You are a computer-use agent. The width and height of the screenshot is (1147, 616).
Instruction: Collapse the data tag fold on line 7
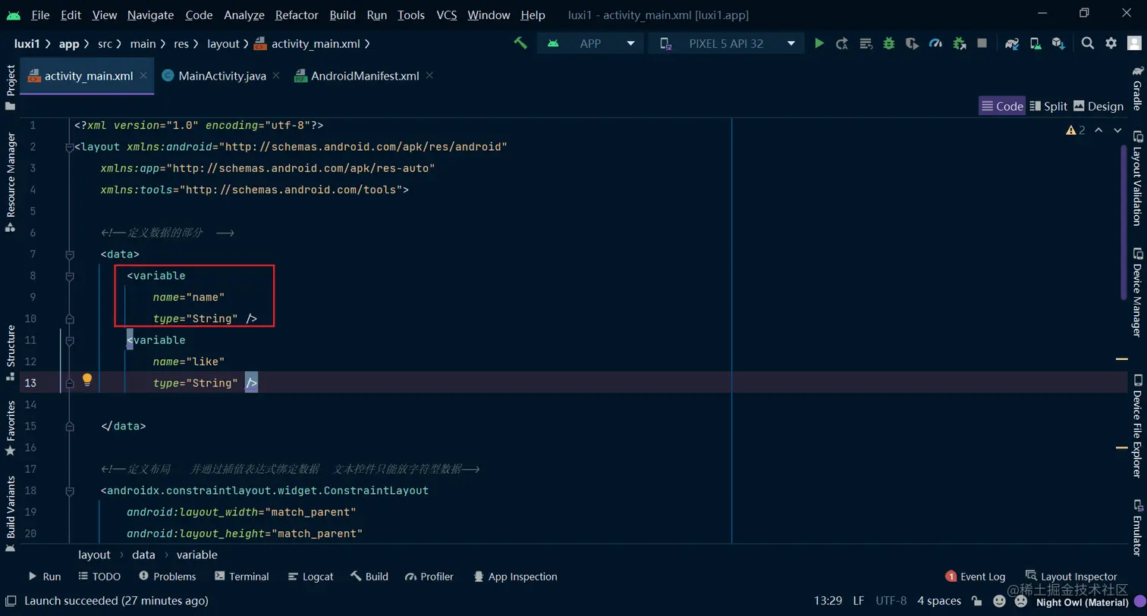69,255
